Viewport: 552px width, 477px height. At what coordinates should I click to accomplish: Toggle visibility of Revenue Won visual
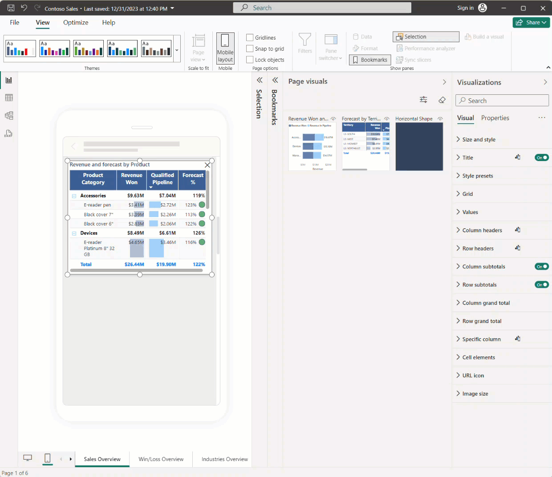pyautogui.click(x=333, y=119)
